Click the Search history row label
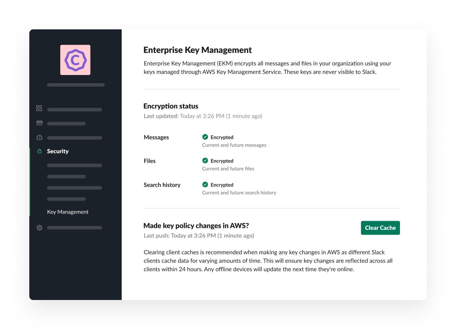Image resolution: width=456 pixels, height=330 pixels. [162, 185]
